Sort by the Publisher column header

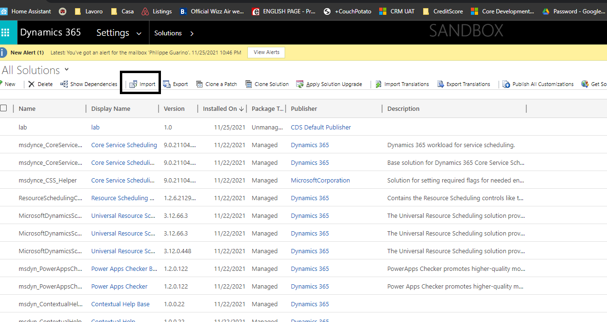304,108
